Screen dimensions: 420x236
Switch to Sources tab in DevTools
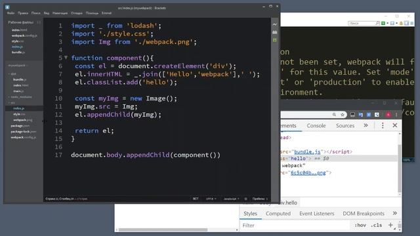point(345,125)
